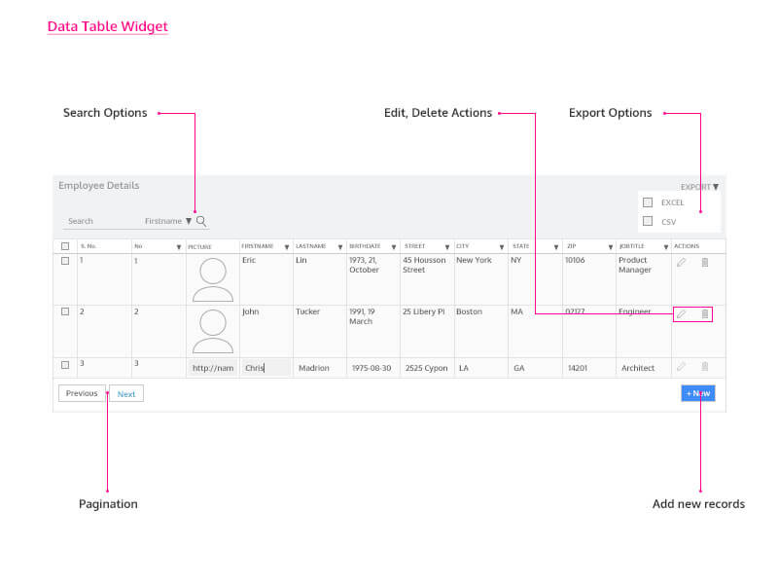The image size is (778, 584).
Task: Open the CITY column filter arrow
Action: [502, 247]
